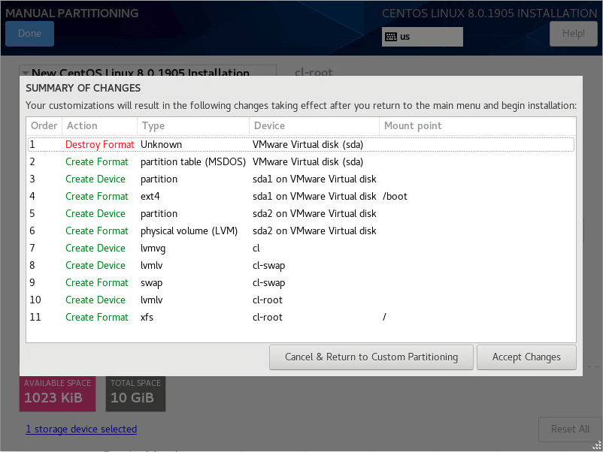Sort by the Action column header

tap(81, 126)
